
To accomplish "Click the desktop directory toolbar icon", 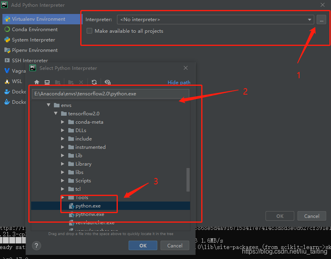I will [47, 82].
